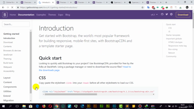The height and width of the screenshot is (109, 194).
Task: Open Adobe Muse from the taskbar
Action: (x=108, y=106)
